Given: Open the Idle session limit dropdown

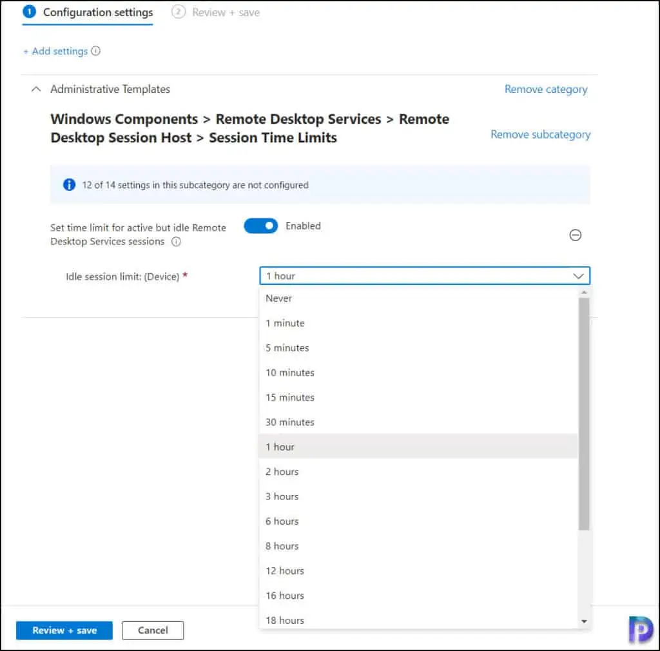Looking at the screenshot, I should coord(425,276).
